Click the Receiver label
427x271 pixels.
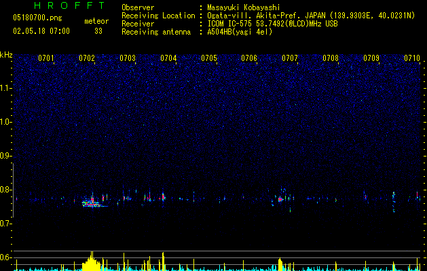click(x=138, y=24)
